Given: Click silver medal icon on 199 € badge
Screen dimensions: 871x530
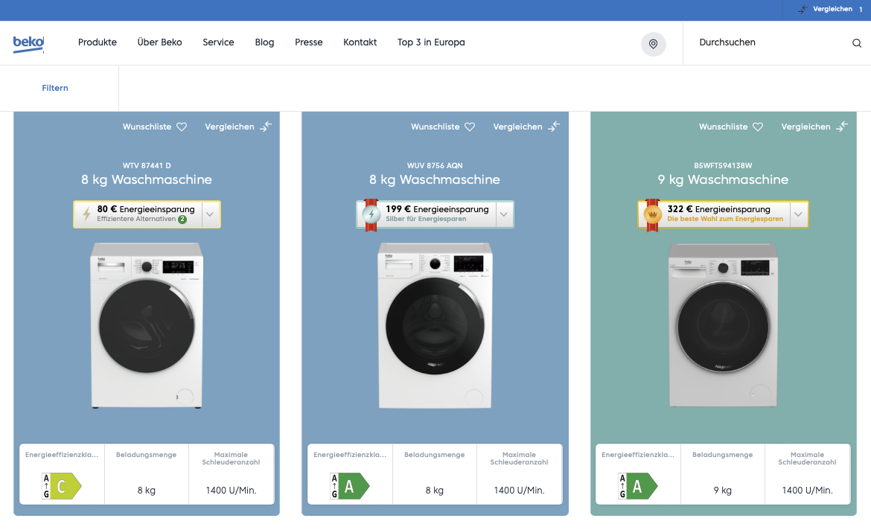Looking at the screenshot, I should coord(371,214).
